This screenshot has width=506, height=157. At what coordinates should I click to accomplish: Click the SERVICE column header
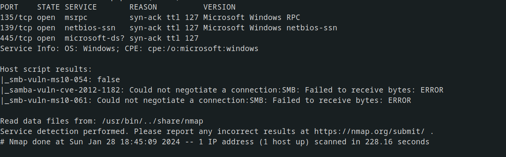pyautogui.click(x=81, y=7)
